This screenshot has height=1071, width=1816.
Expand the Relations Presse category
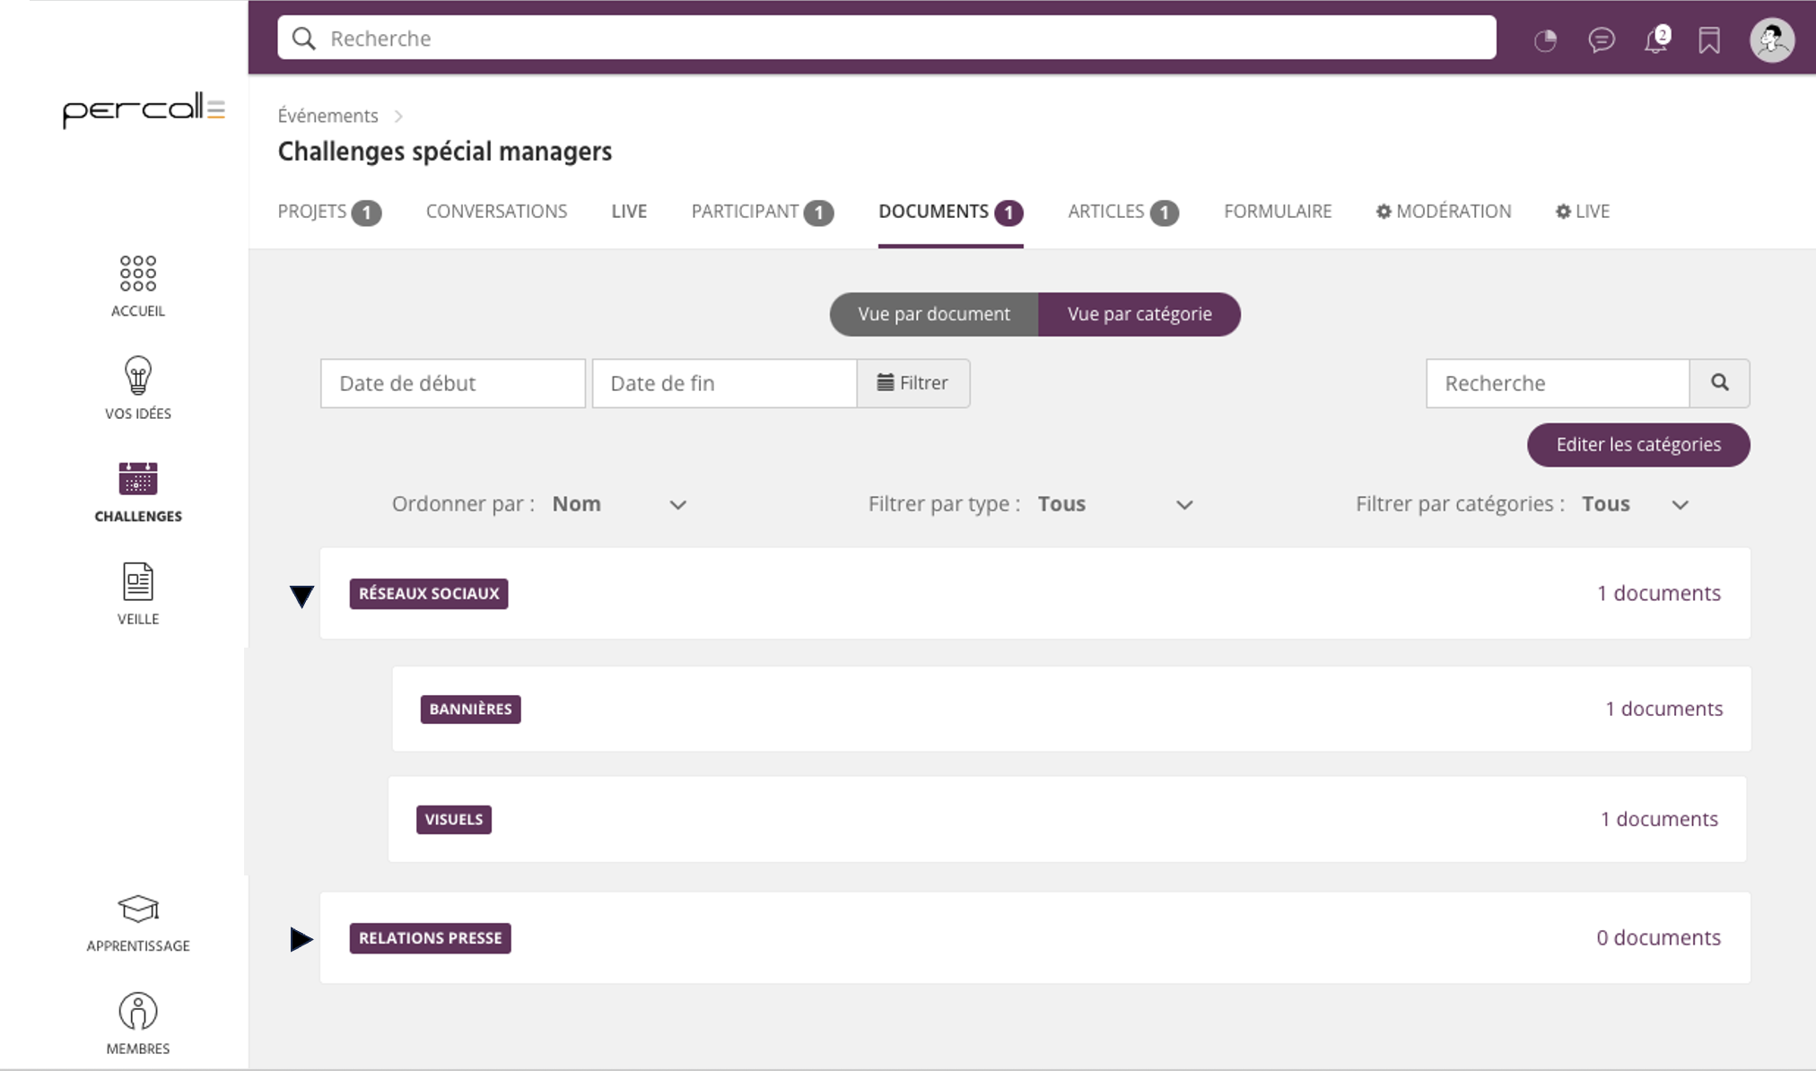coord(301,939)
